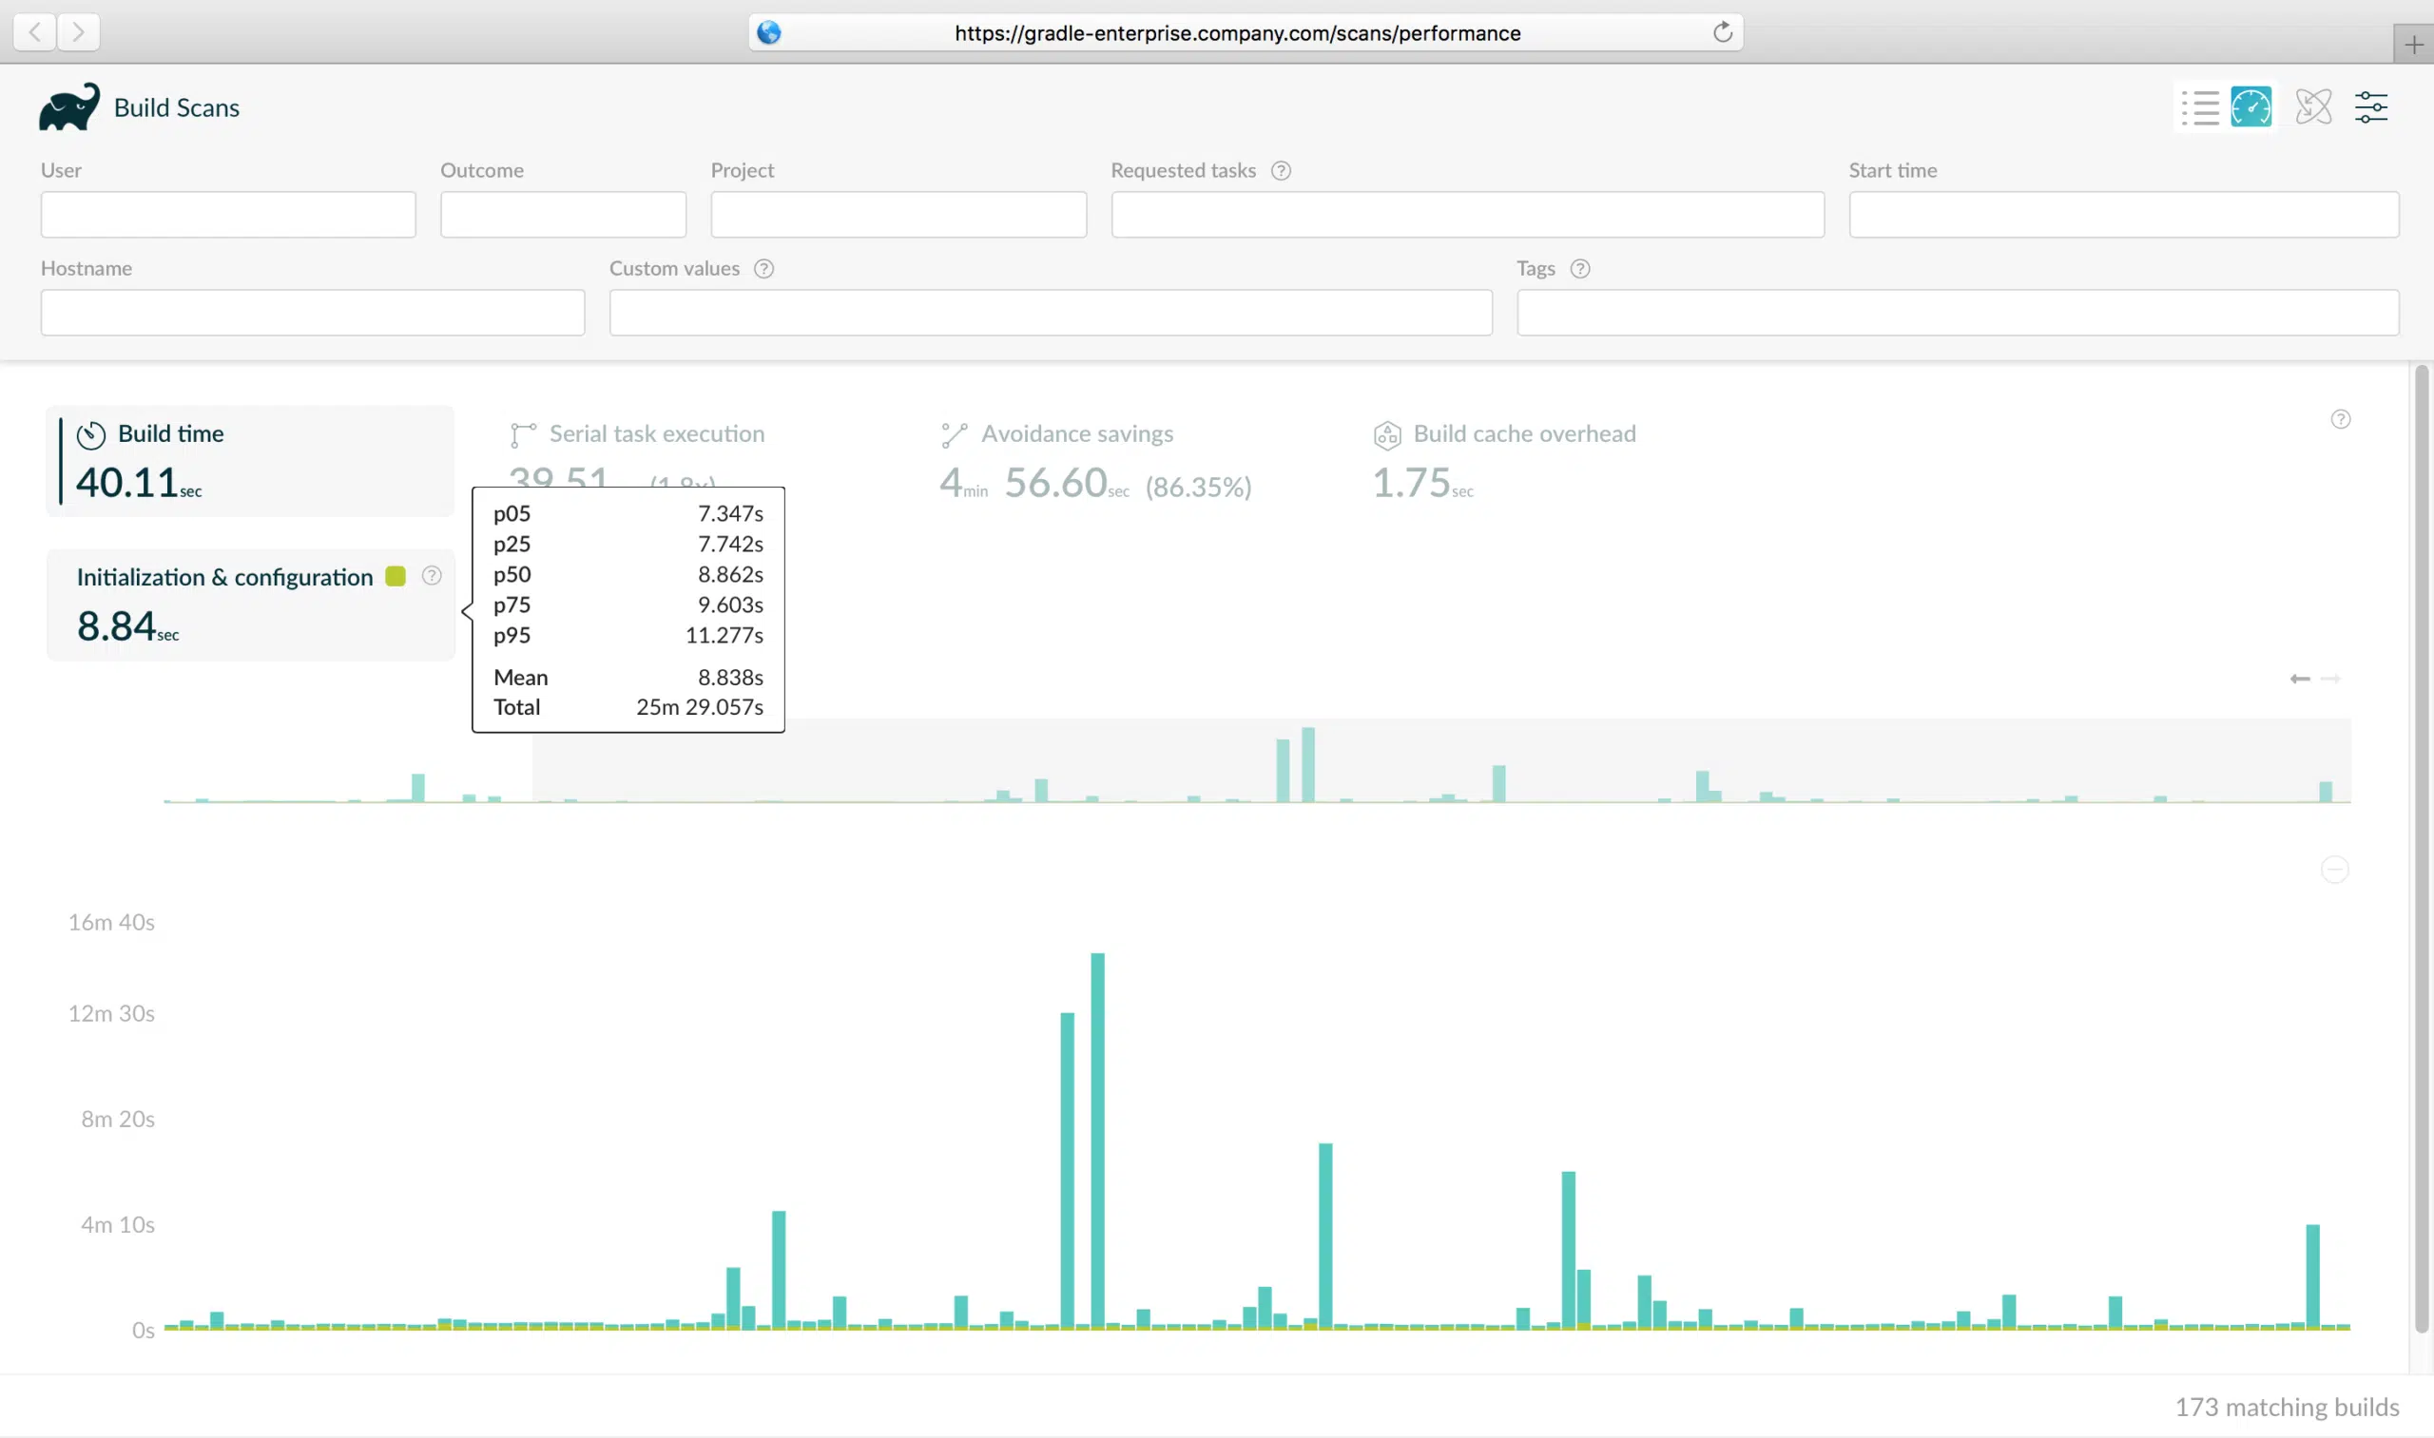Click the p75 value 9.603s
The image size is (2434, 1438).
point(730,604)
